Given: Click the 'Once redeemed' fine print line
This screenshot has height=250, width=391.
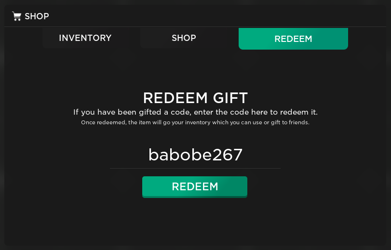Looking at the screenshot, I should pyautogui.click(x=195, y=122).
